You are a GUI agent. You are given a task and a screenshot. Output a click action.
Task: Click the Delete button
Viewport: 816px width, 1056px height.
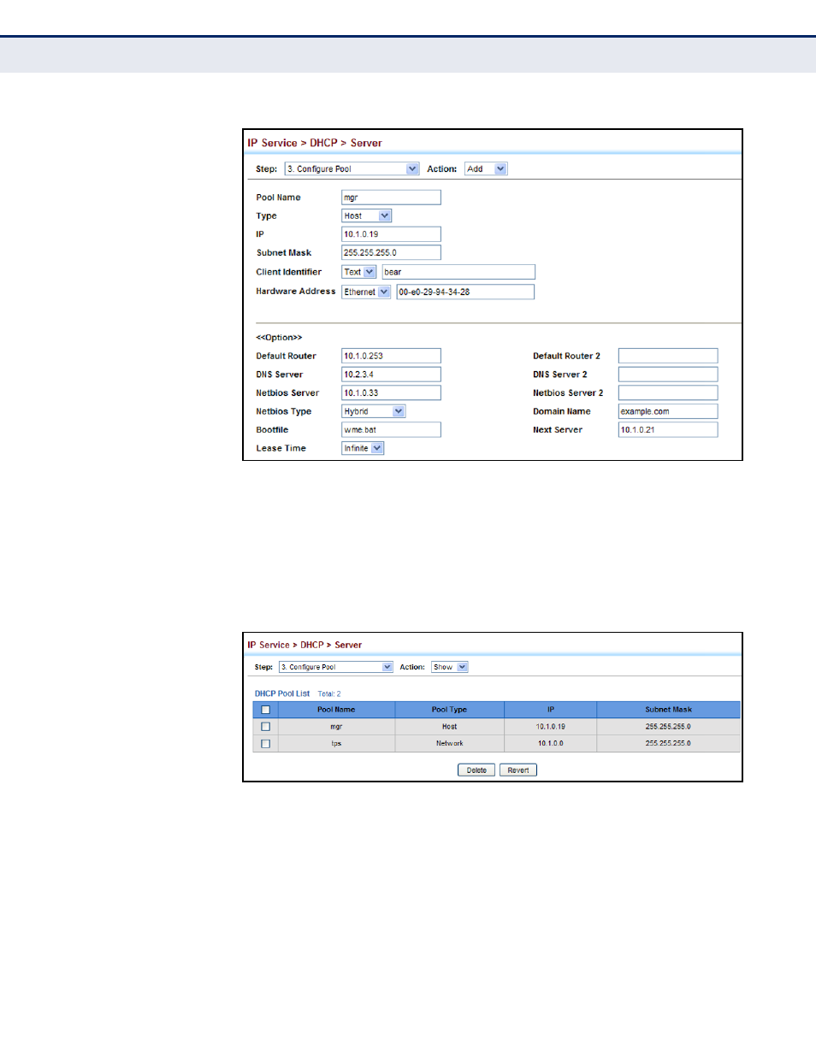point(476,770)
